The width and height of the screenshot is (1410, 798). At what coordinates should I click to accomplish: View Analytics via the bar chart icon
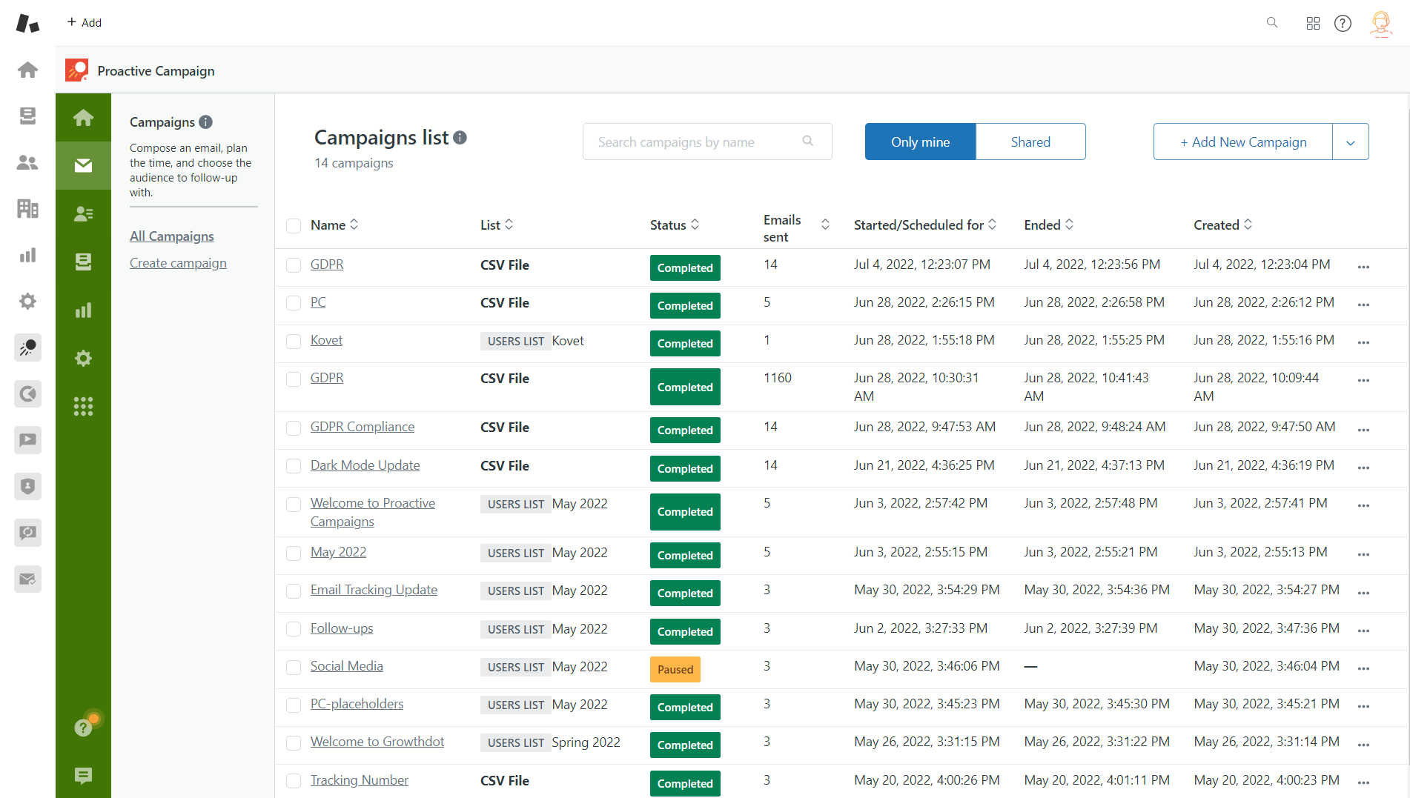tap(27, 255)
